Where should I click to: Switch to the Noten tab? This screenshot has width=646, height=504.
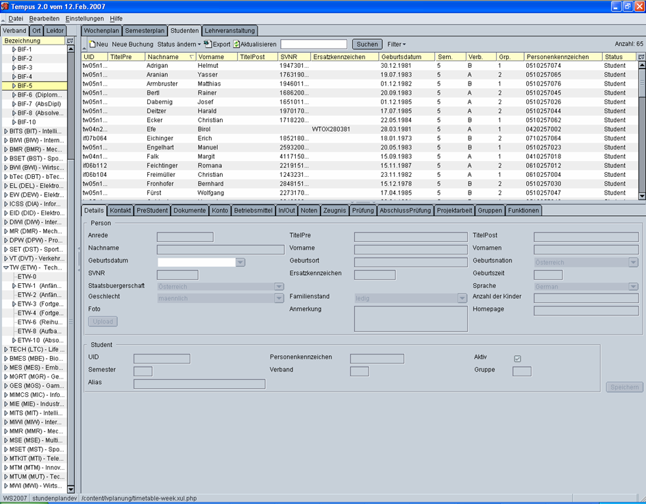click(x=308, y=211)
